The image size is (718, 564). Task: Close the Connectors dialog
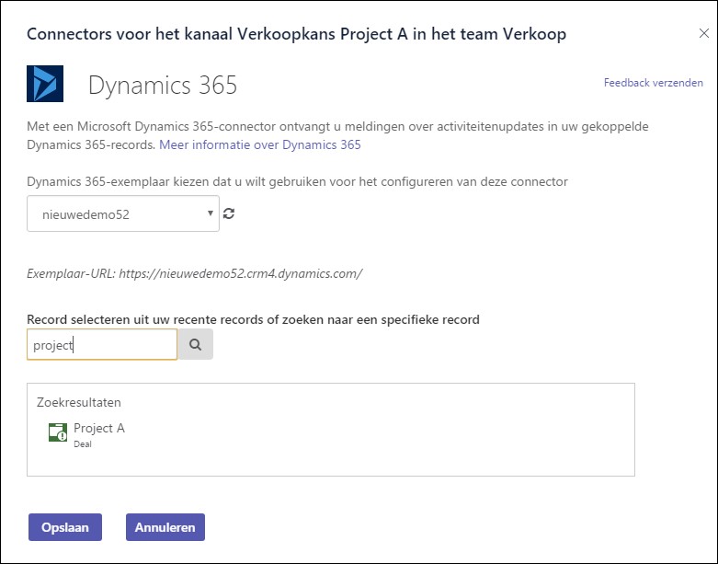click(x=704, y=33)
